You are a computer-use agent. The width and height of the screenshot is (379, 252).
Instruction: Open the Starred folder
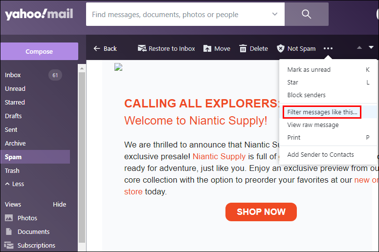point(15,103)
